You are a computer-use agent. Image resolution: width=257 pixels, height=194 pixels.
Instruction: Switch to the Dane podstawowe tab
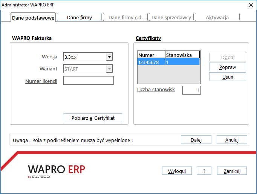[x=33, y=17]
